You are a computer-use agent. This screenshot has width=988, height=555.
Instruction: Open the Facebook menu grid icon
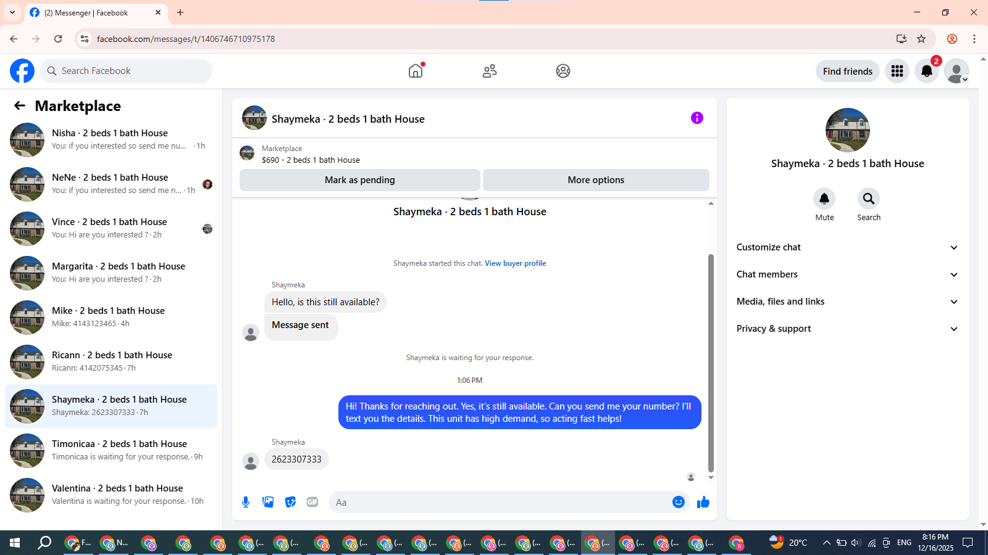[897, 71]
